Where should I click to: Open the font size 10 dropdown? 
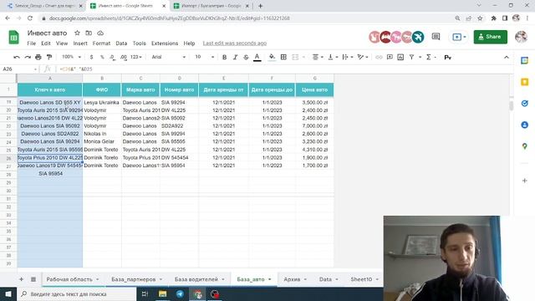click(204, 57)
